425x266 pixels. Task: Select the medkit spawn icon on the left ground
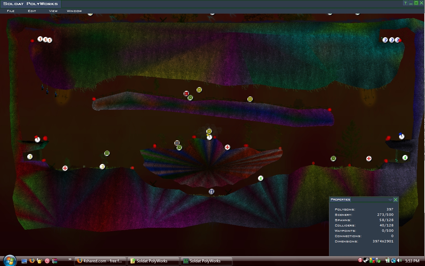pyautogui.click(x=65, y=168)
